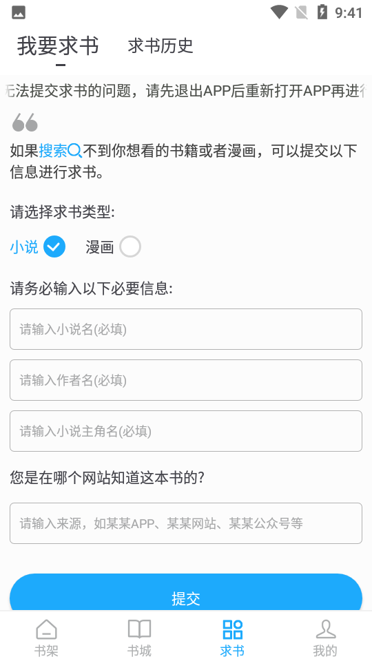Image resolution: width=372 pixels, height=661 pixels.
Task: Tap the gray quotation mark icon
Action: [x=25, y=123]
